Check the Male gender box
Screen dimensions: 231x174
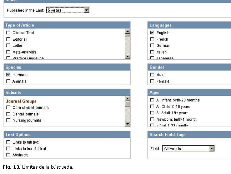tap(152, 75)
